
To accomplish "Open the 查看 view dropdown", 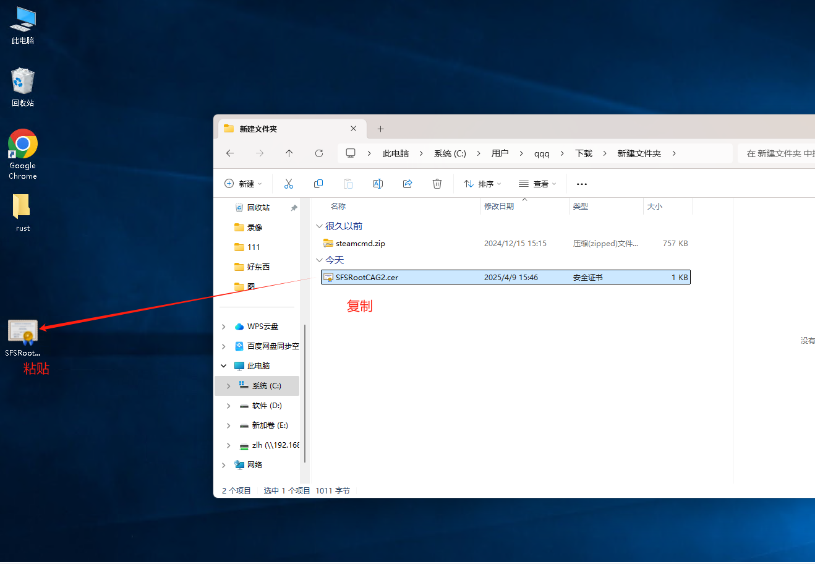I will (x=537, y=184).
